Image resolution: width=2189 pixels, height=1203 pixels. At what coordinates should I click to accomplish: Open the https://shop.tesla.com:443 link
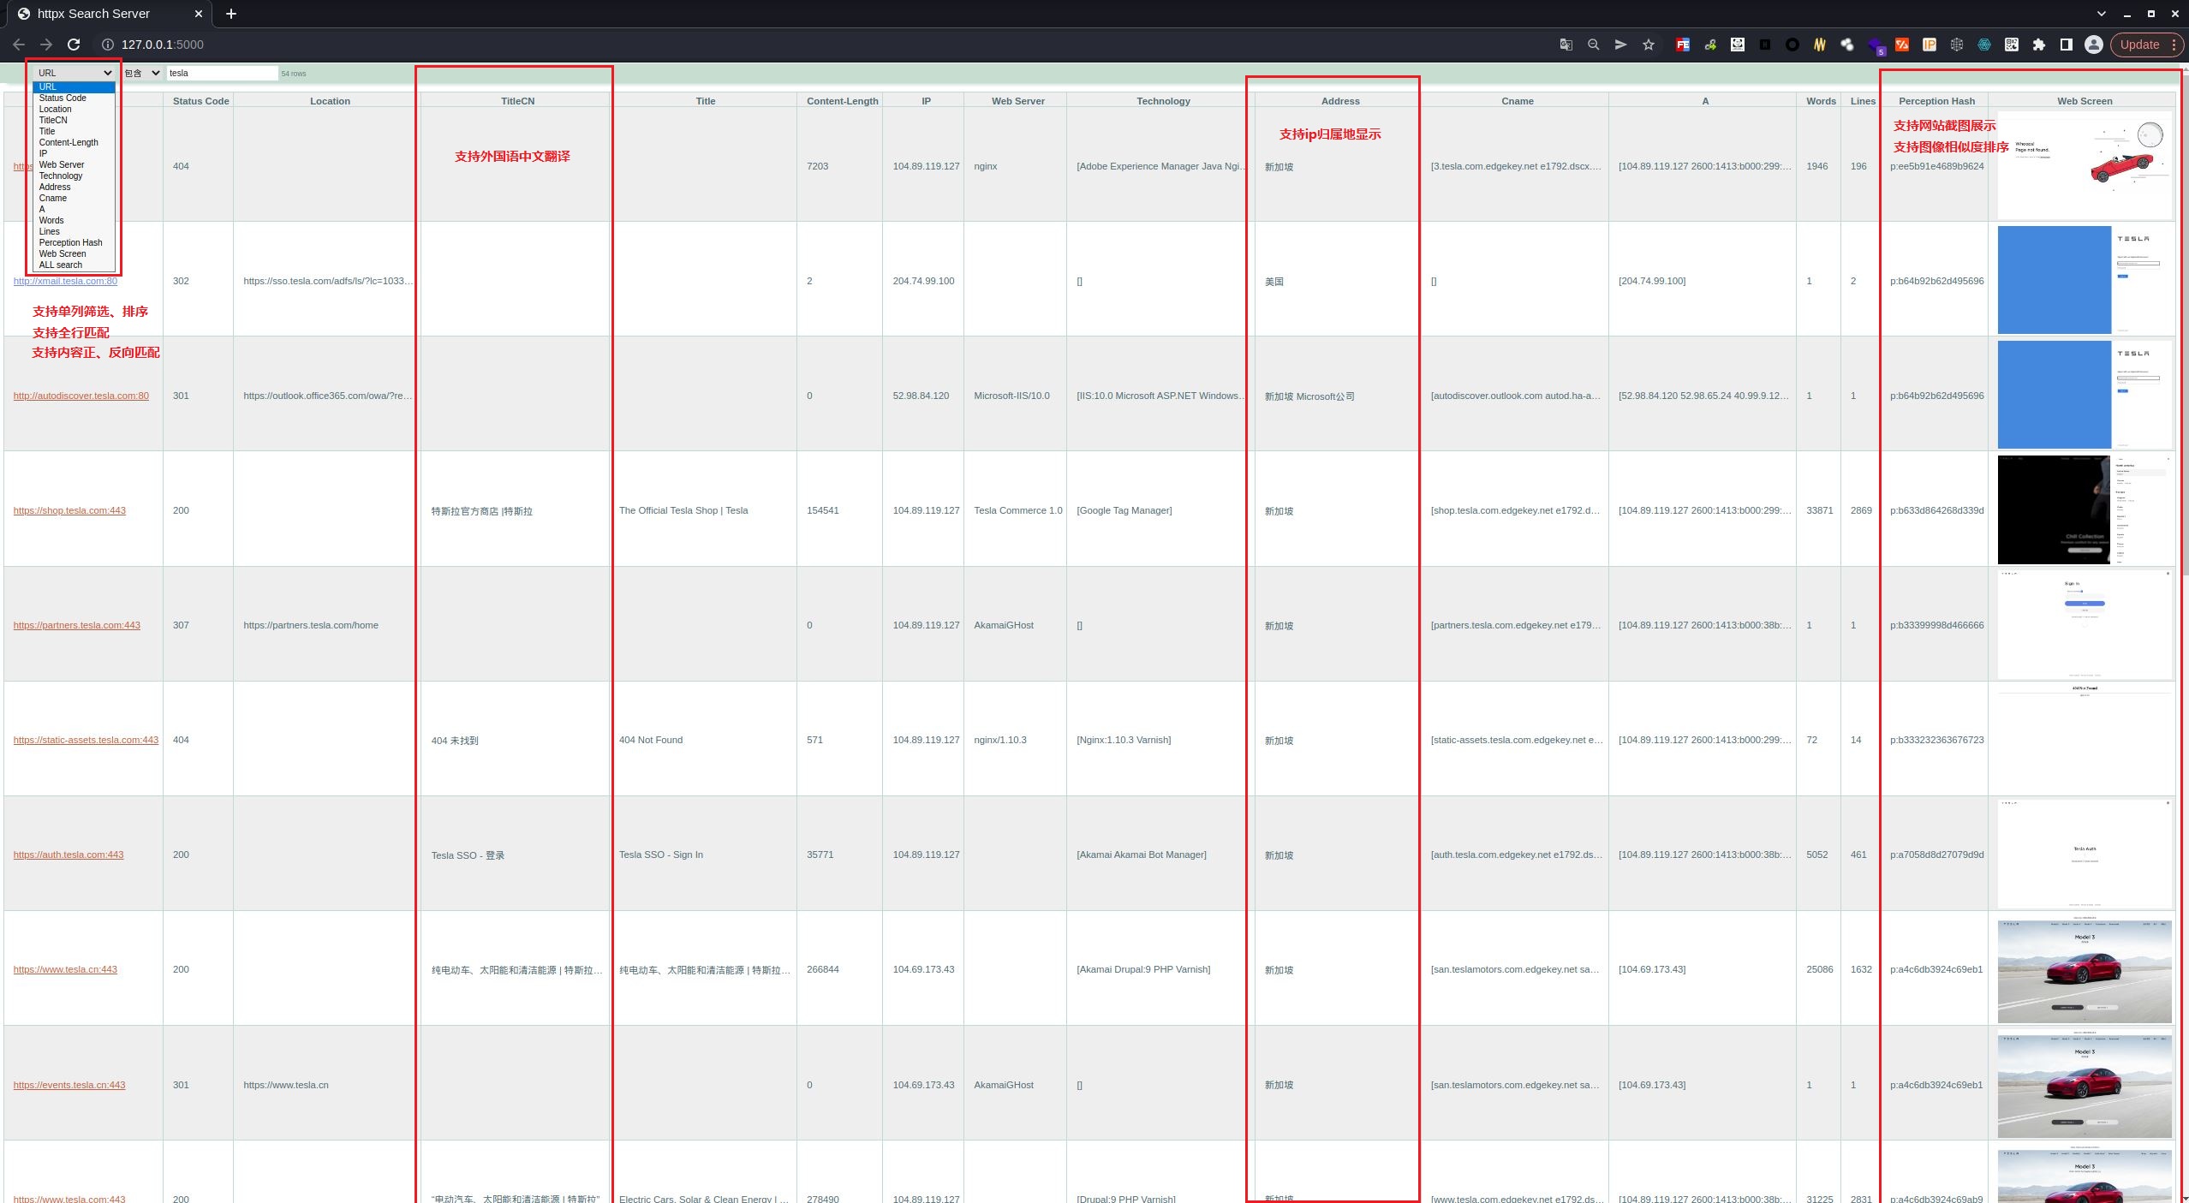coord(69,510)
